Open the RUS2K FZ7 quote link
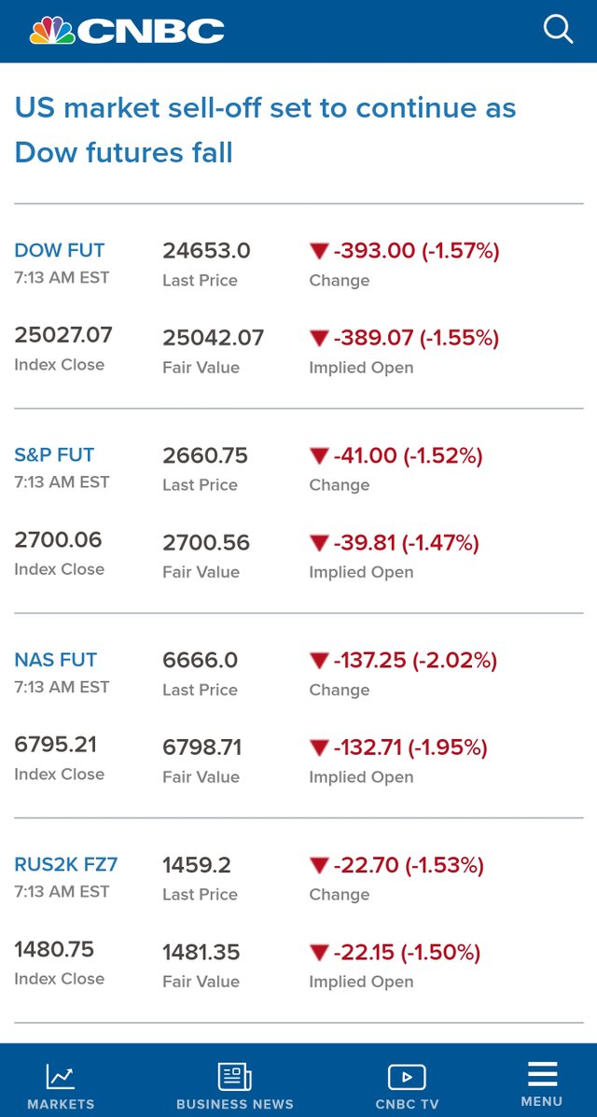Viewport: 597px width, 1117px height. click(66, 865)
